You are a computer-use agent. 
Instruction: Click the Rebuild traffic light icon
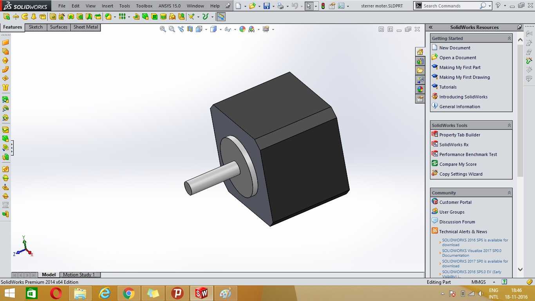(323, 6)
